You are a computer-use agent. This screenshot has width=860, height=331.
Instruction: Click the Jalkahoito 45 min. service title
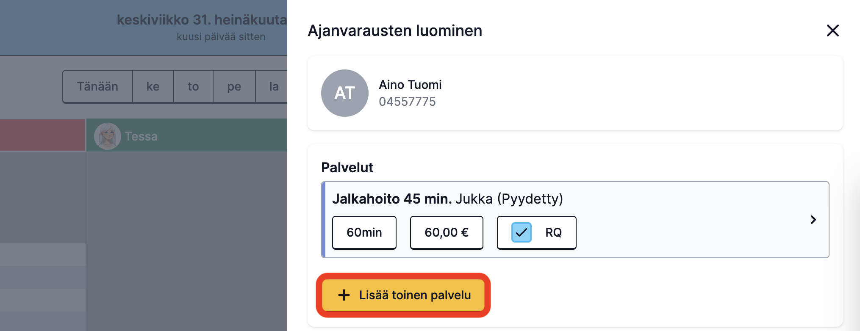(392, 199)
